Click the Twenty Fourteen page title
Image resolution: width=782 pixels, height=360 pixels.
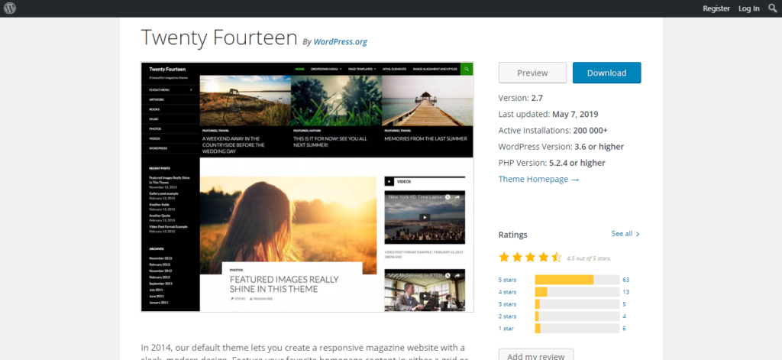219,37
